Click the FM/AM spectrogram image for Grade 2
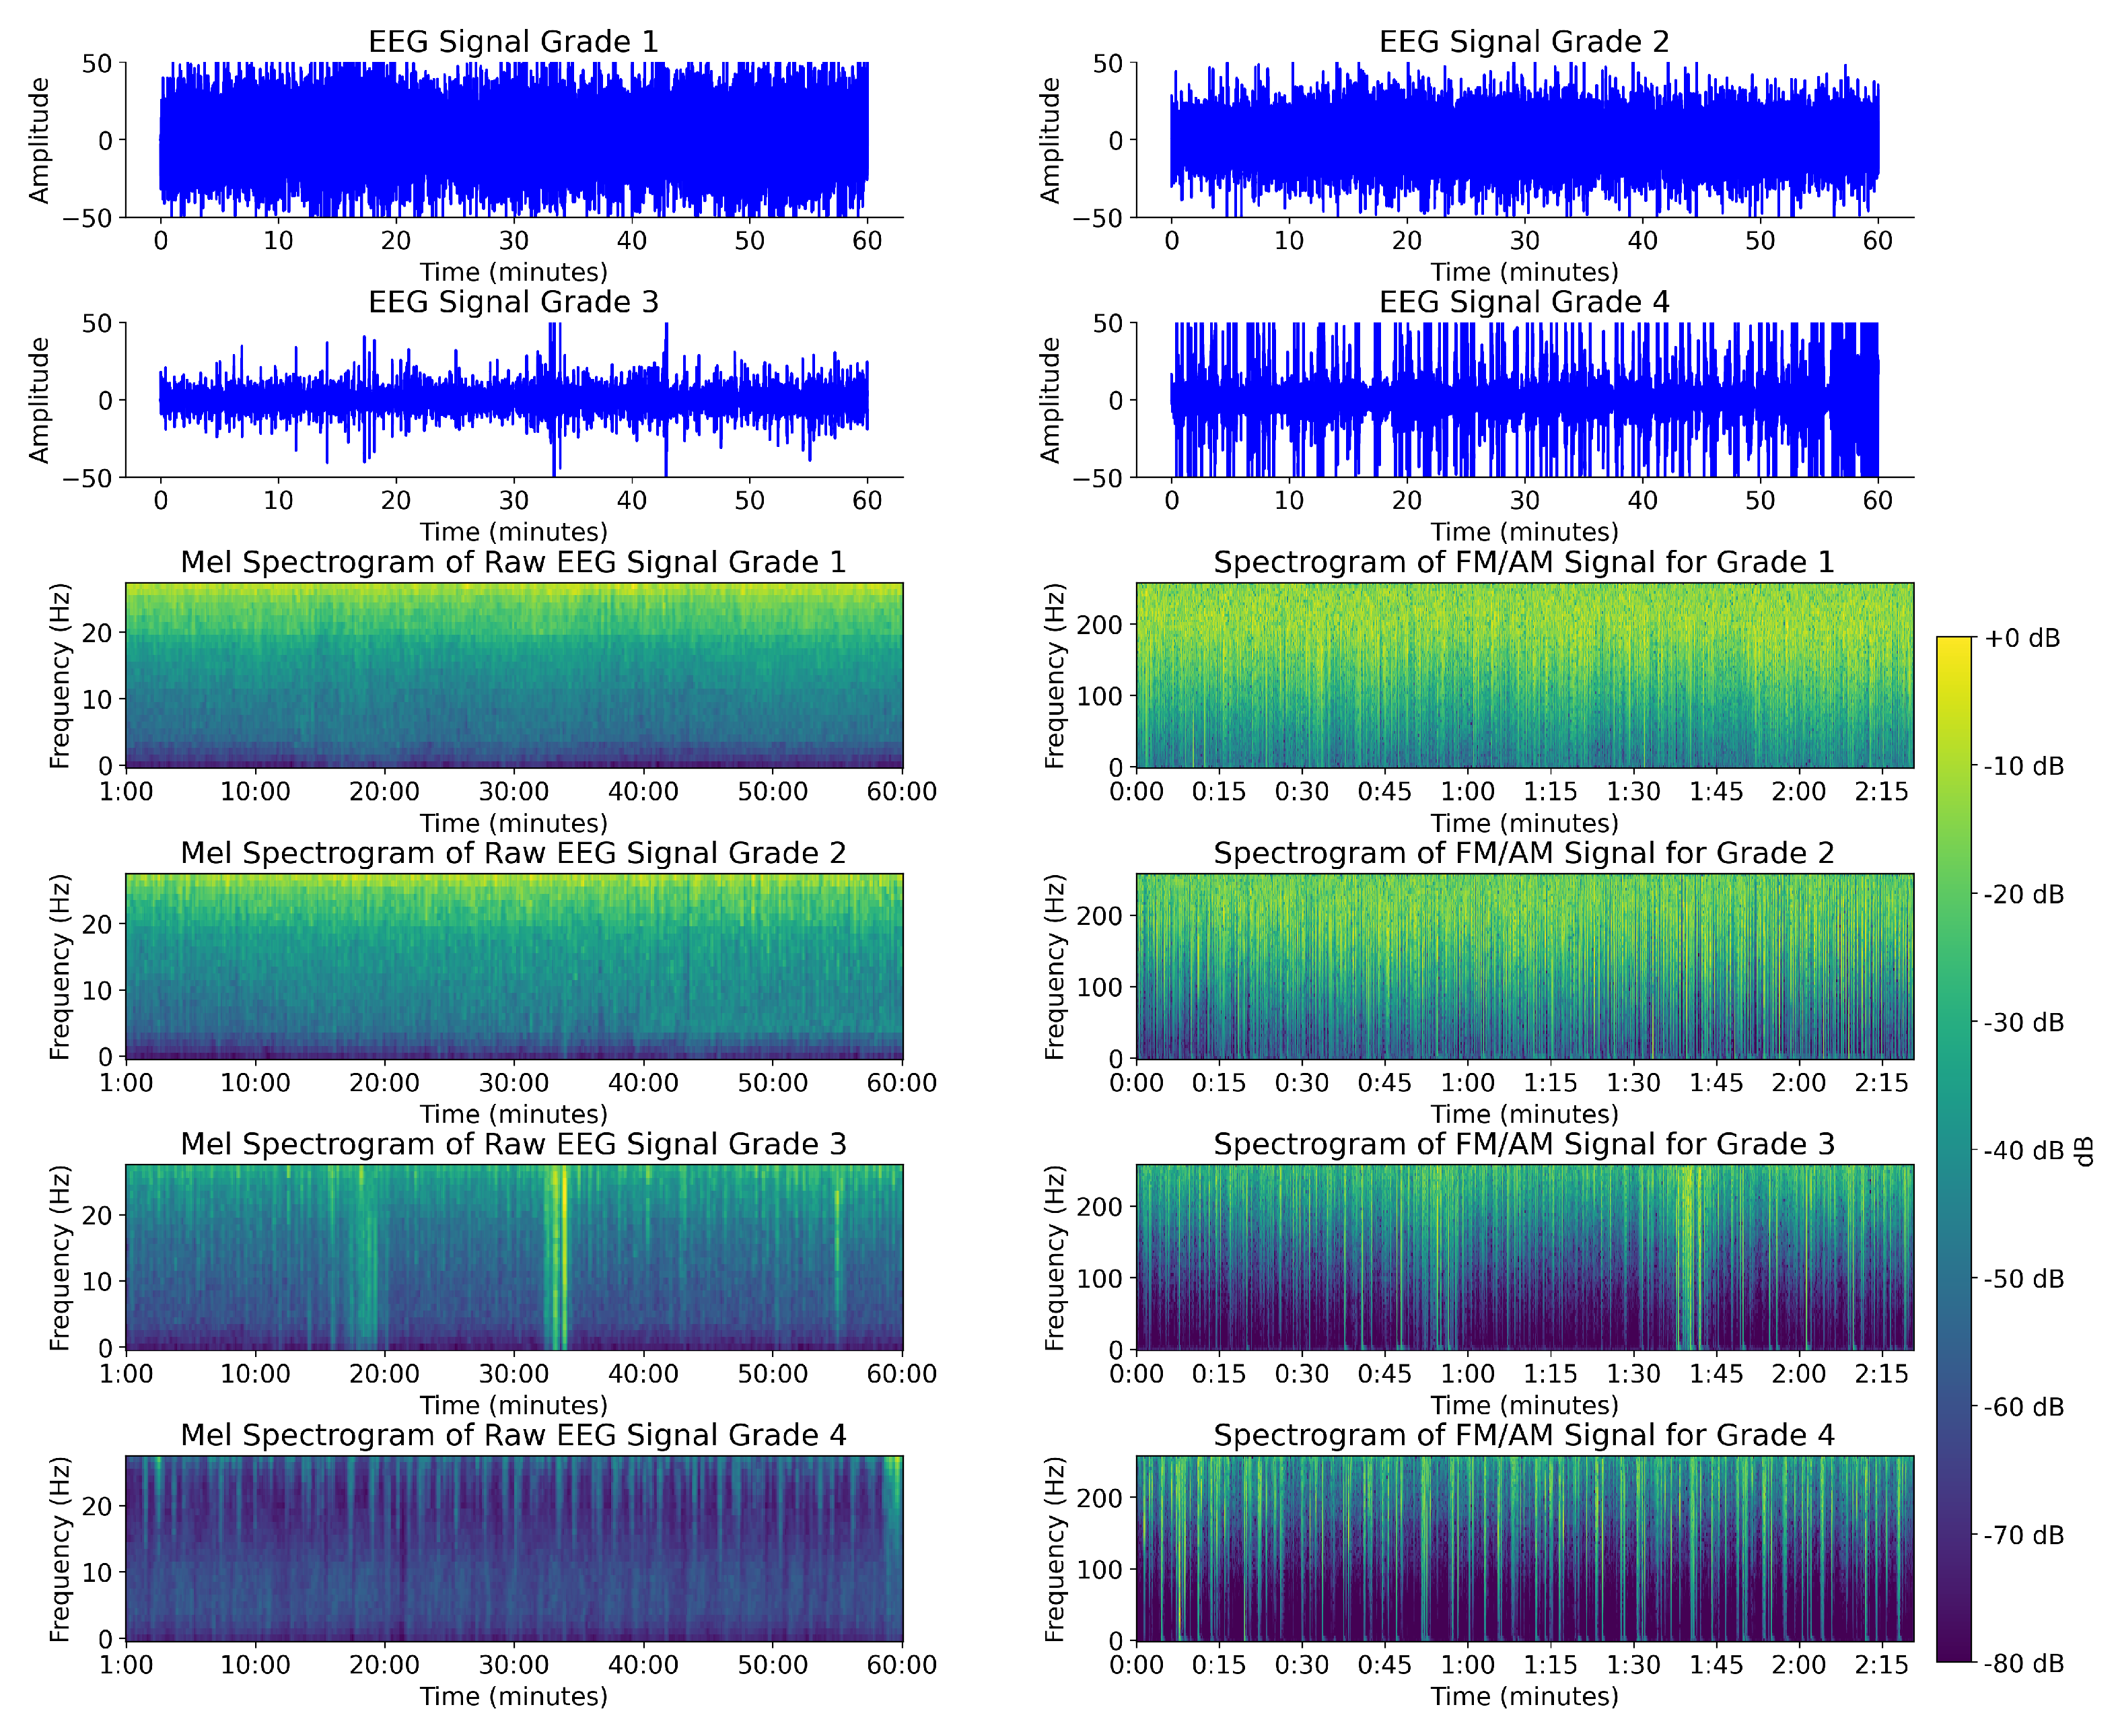The height and width of the screenshot is (1736, 2118). pyautogui.click(x=1525, y=966)
